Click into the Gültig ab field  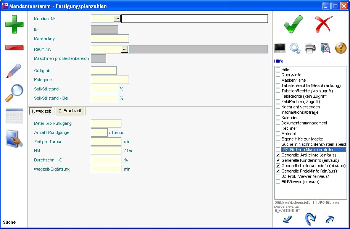103,71
